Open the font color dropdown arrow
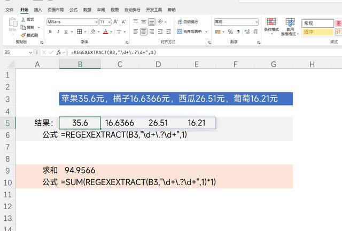This screenshot has height=231, width=342. click(111, 32)
